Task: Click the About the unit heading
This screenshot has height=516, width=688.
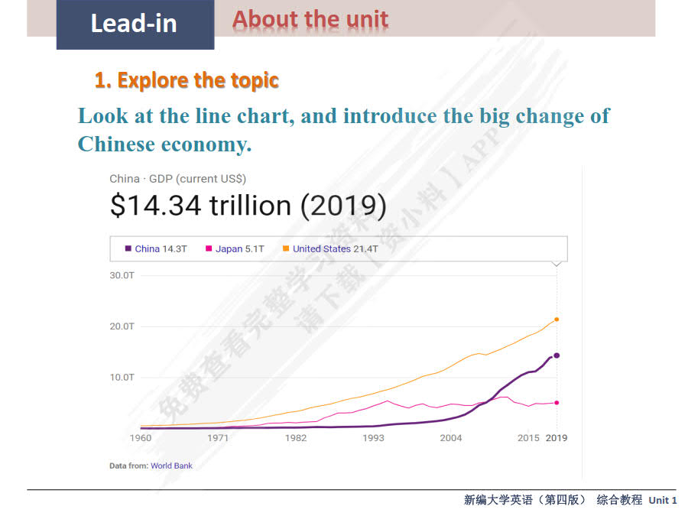Action: point(310,19)
